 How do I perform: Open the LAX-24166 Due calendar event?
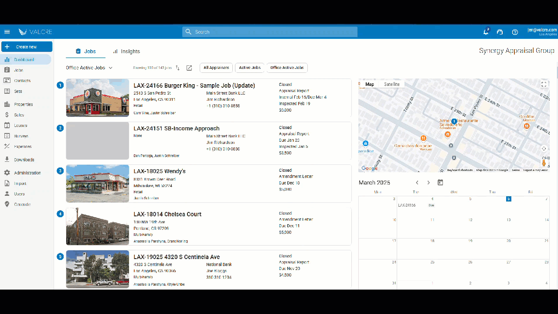point(416,205)
